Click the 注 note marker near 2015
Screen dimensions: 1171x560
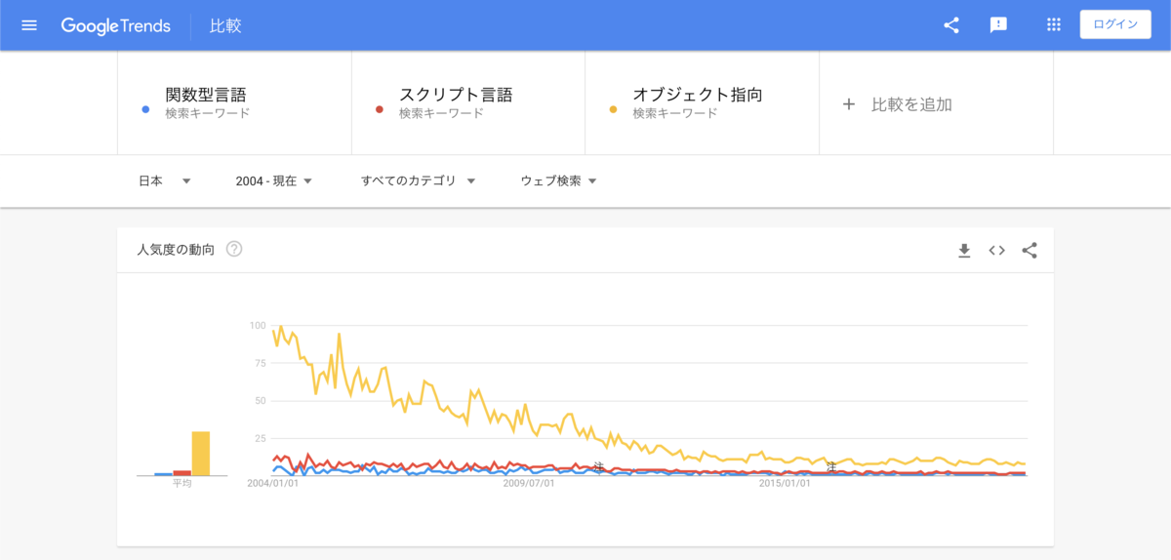831,466
